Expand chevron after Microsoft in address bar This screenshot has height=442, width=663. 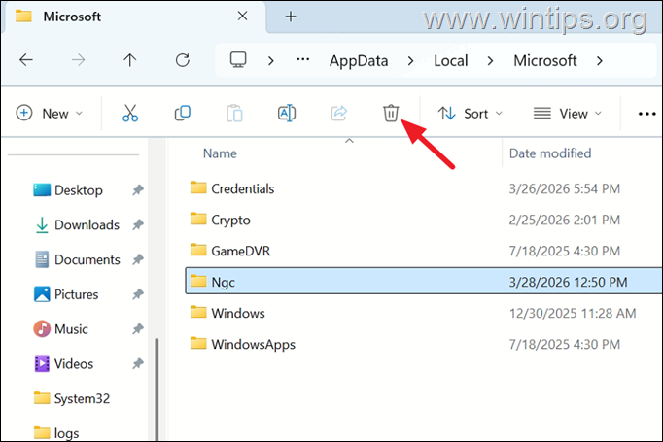pyautogui.click(x=599, y=61)
